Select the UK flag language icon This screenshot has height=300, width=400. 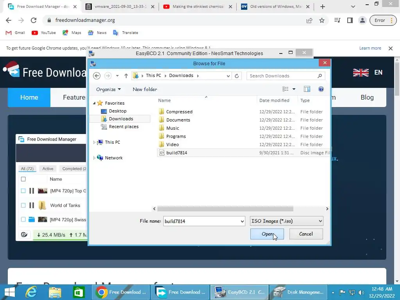361,72
